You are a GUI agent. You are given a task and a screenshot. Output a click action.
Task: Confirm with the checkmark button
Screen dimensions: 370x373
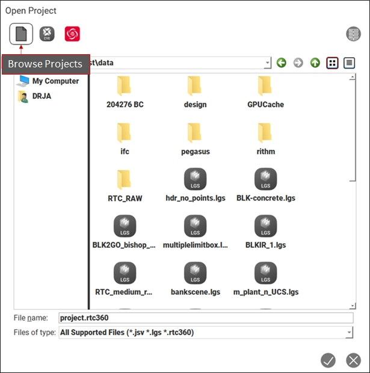pos(328,360)
